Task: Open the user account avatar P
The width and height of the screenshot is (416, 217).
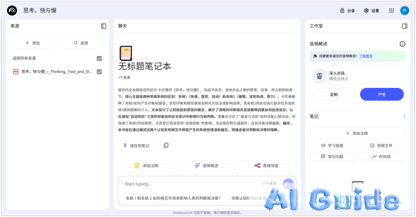Action: tap(404, 11)
